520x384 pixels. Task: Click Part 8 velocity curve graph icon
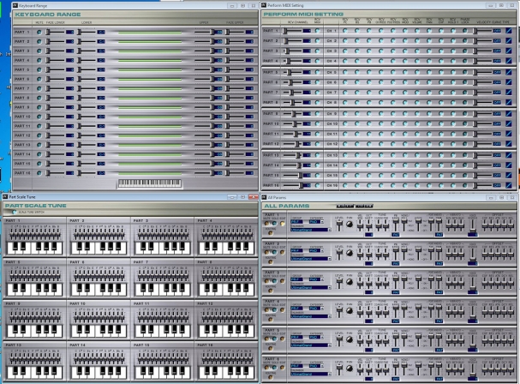click(x=508, y=102)
